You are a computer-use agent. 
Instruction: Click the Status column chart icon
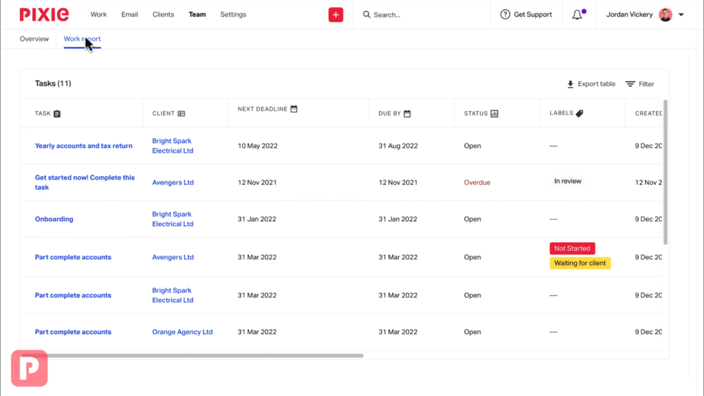494,113
